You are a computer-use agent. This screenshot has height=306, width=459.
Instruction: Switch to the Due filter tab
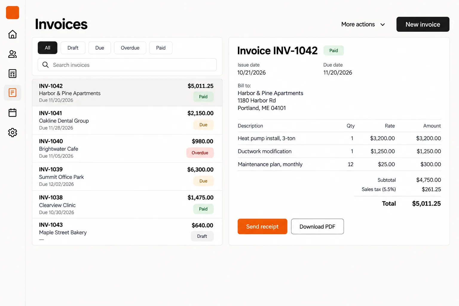click(100, 48)
